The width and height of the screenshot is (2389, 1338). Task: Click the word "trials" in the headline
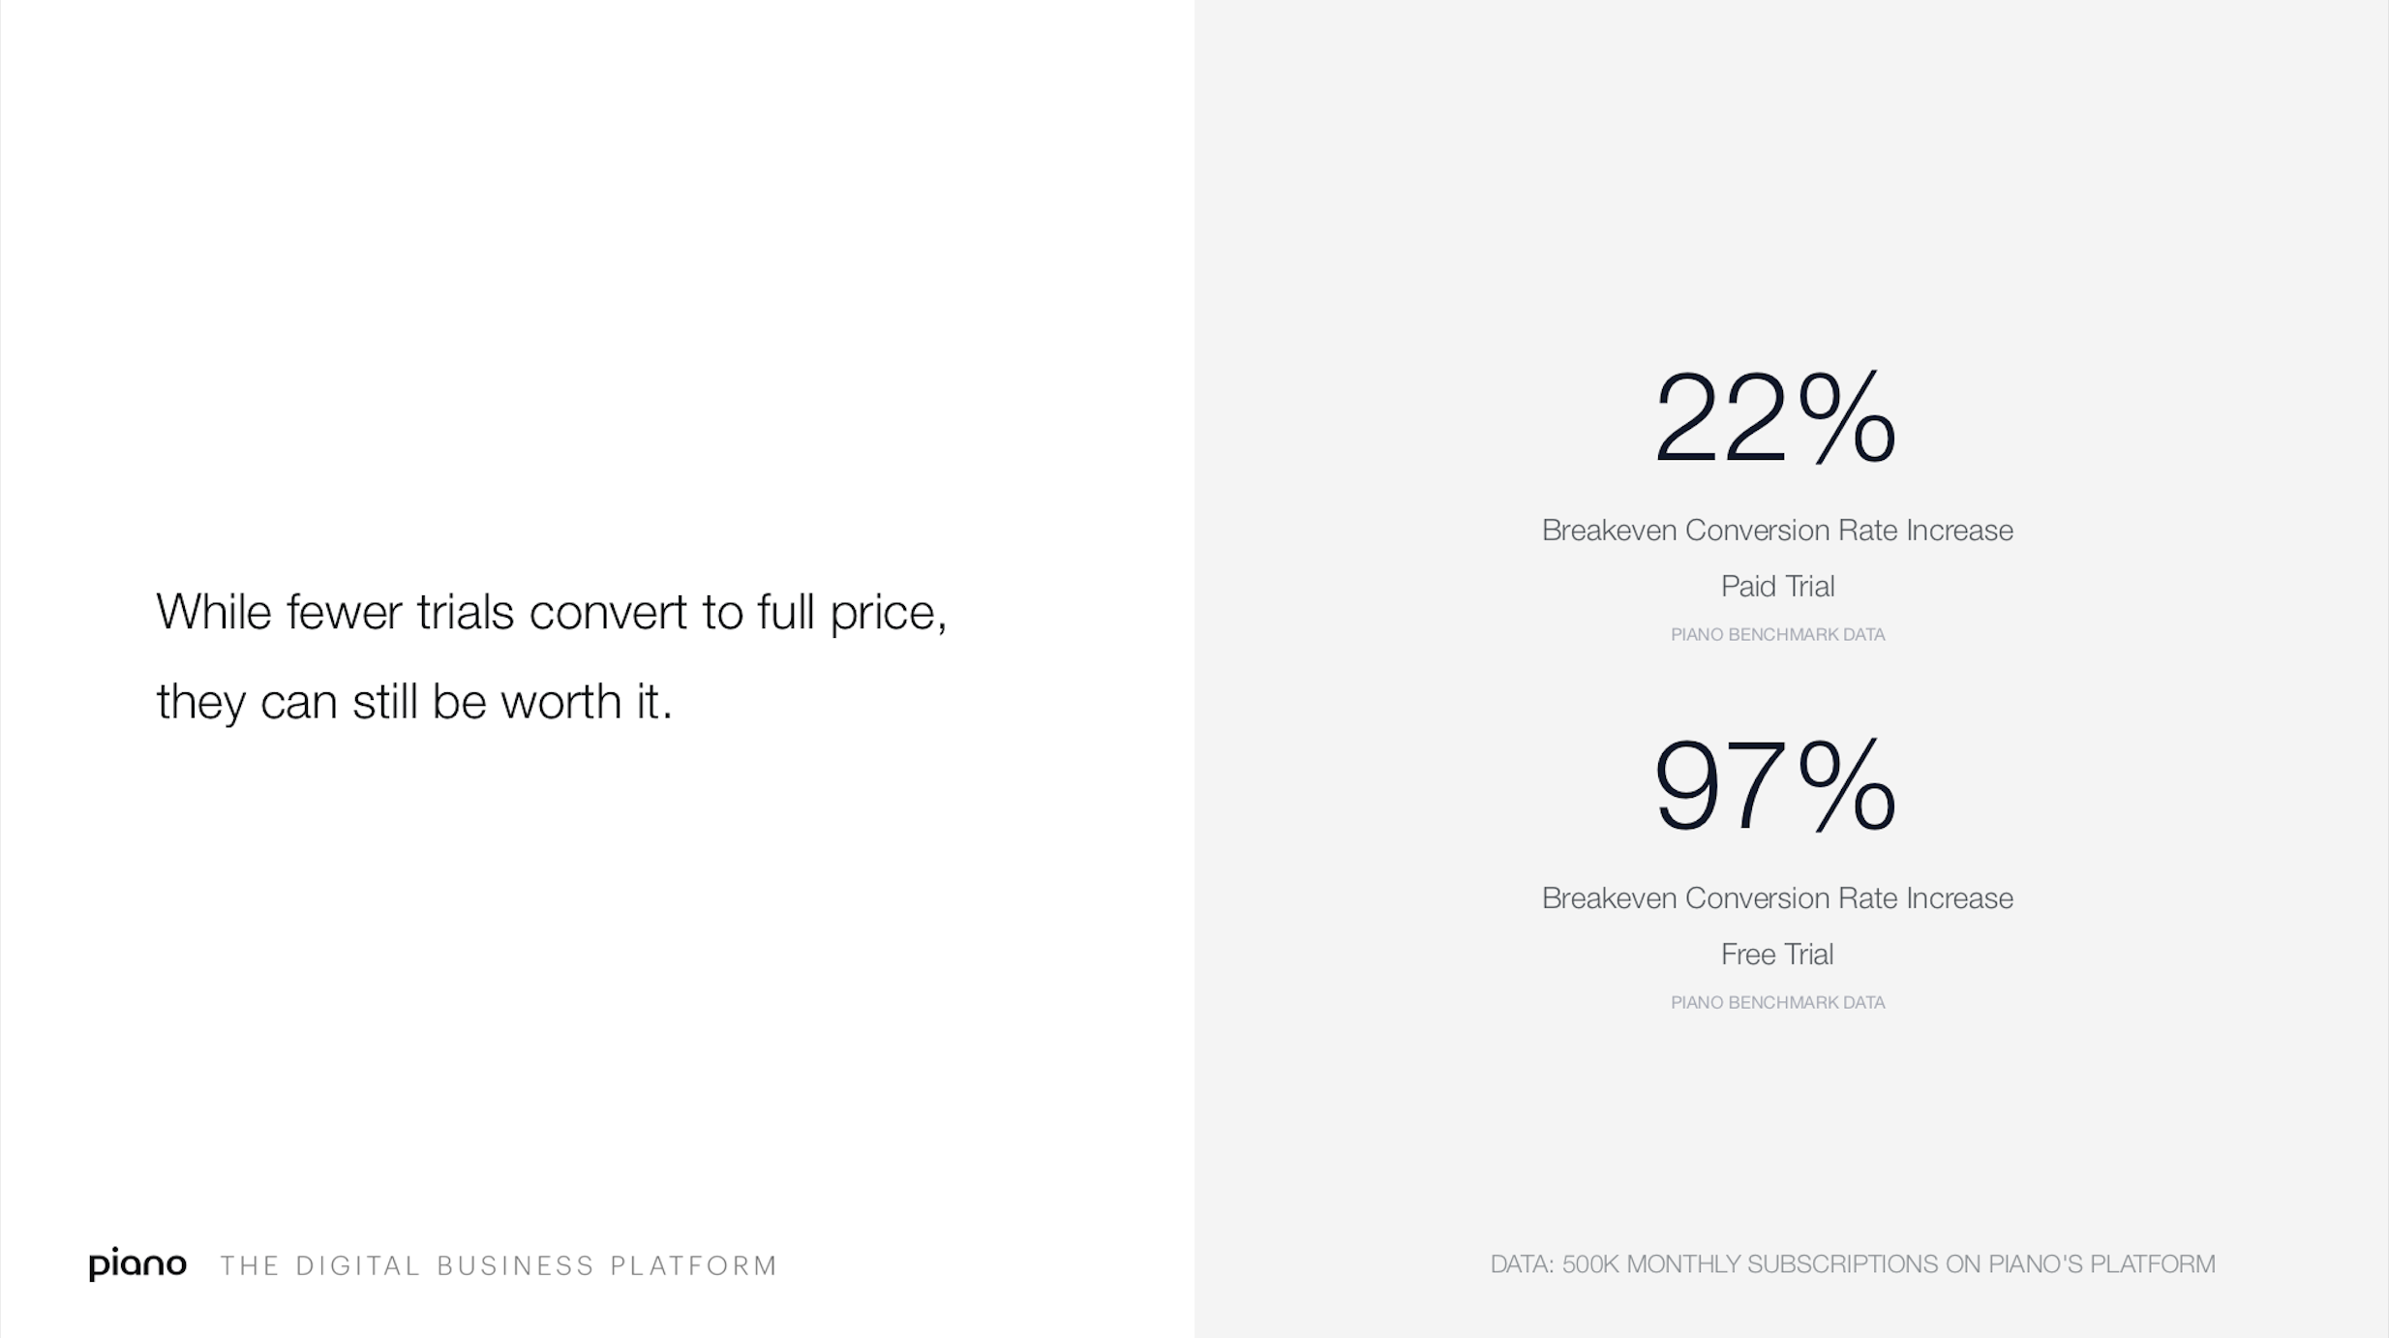(465, 612)
